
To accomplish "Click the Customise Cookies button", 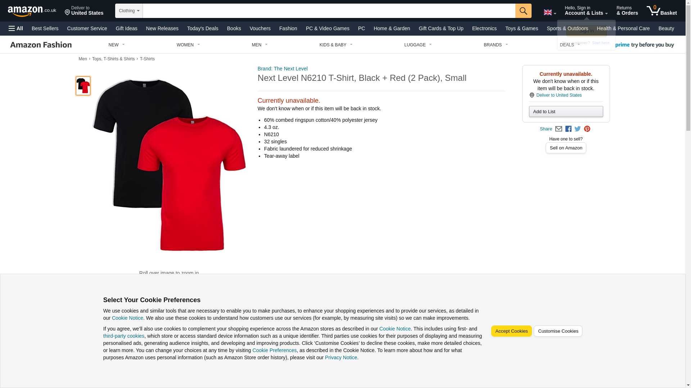I will point(558,331).
